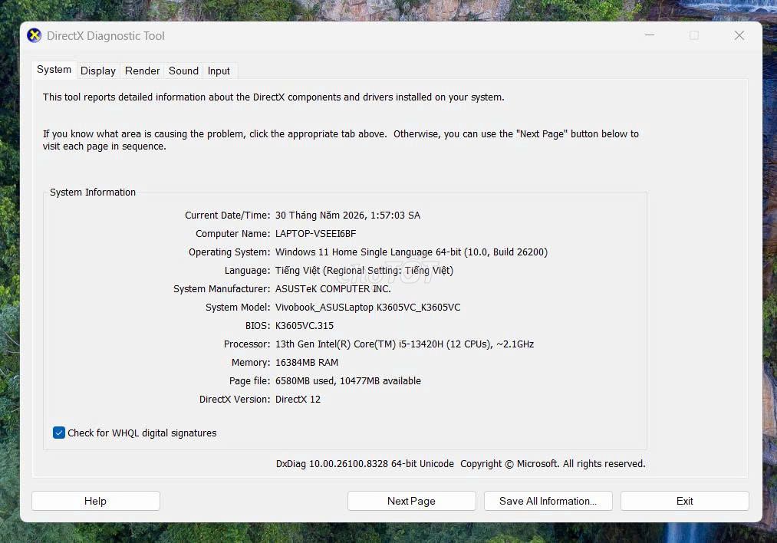Click BIOS value K3605VC.315
The height and width of the screenshot is (543, 777).
(305, 325)
